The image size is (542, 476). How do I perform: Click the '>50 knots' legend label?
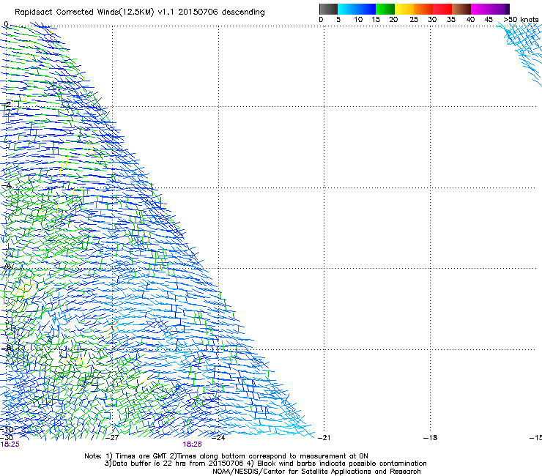521,20
